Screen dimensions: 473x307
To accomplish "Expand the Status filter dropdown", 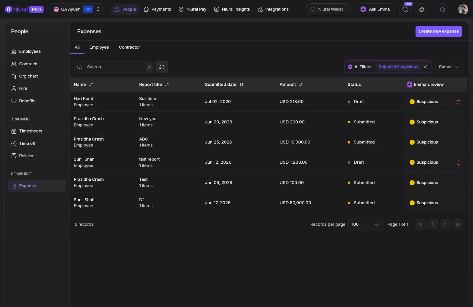I will pos(449,67).
